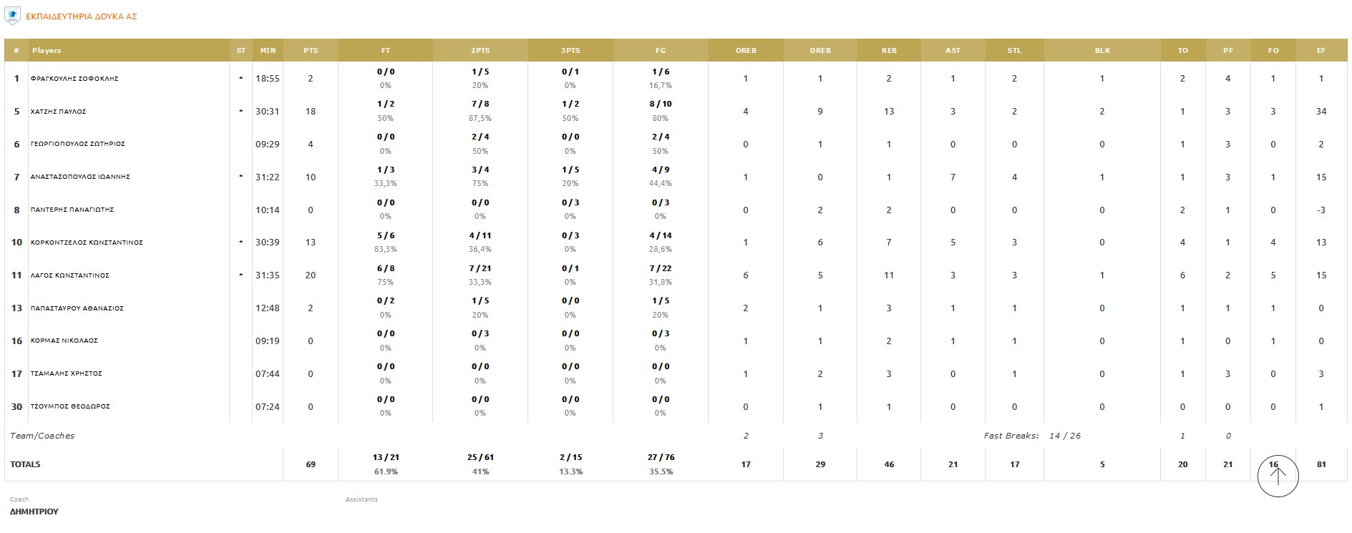Click starter marker for ΑΝΑΣΤΑΣΟΠΟΥΛΟΣ ΙΩΑΝΝΗΣ

(x=240, y=176)
